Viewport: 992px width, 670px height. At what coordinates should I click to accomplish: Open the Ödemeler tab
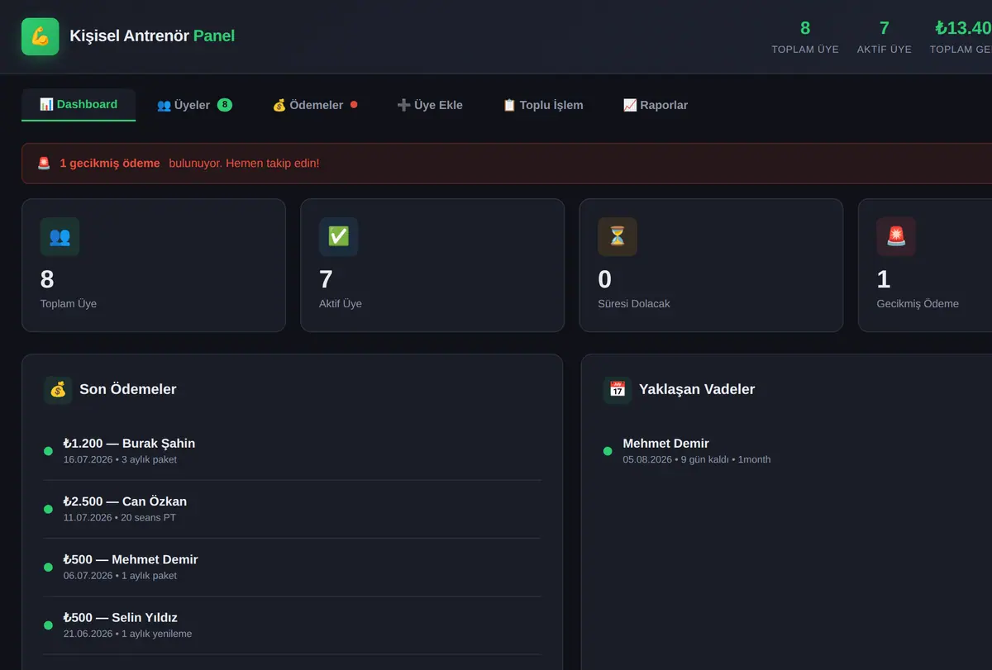(x=315, y=105)
